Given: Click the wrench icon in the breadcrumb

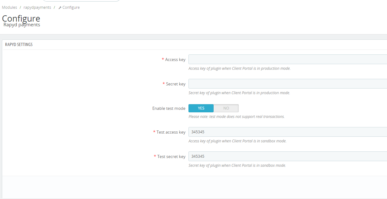Looking at the screenshot, I should coord(60,8).
